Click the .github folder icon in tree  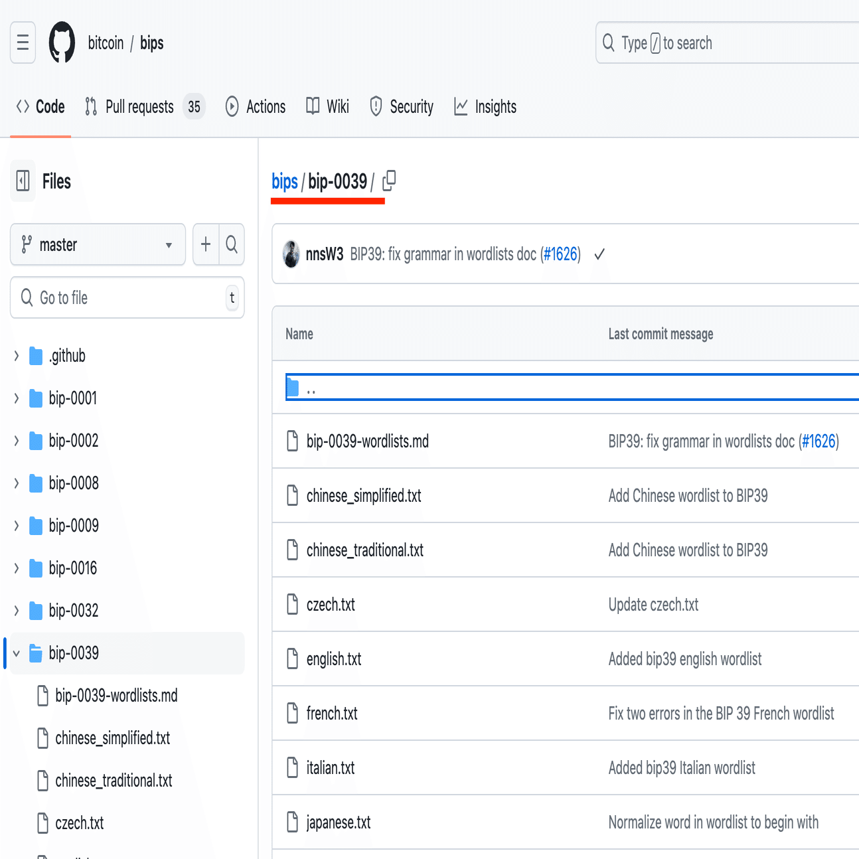point(36,356)
